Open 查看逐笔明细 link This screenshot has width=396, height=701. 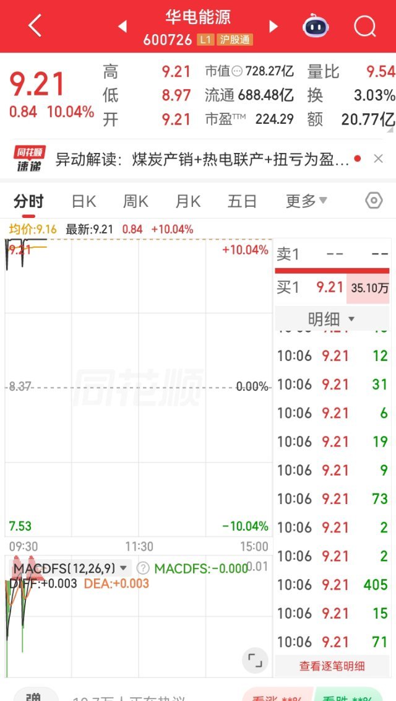[332, 666]
